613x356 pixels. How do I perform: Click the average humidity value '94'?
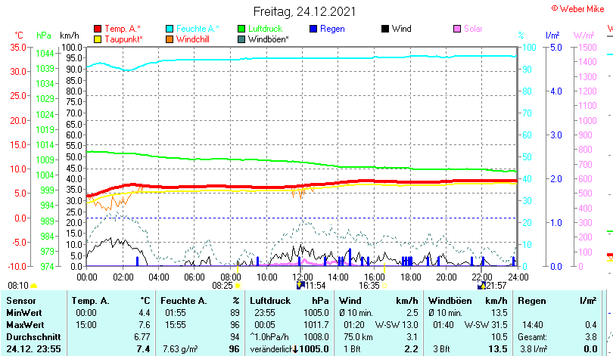tap(235, 337)
